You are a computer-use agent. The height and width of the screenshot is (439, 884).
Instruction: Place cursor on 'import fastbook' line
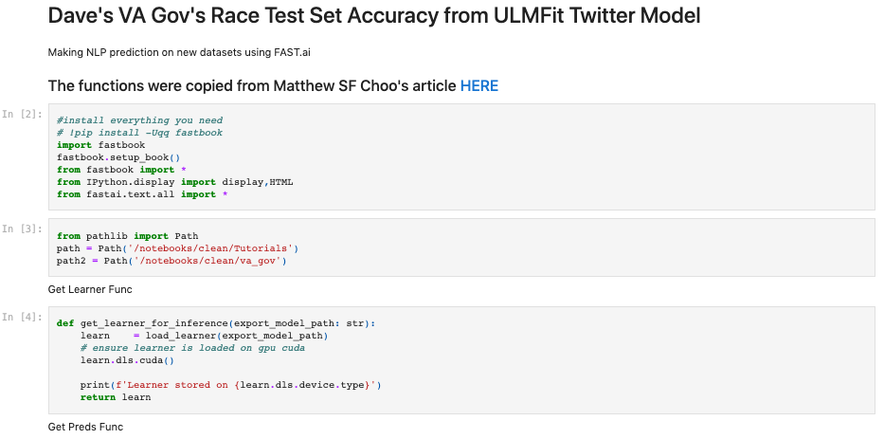tap(101, 145)
